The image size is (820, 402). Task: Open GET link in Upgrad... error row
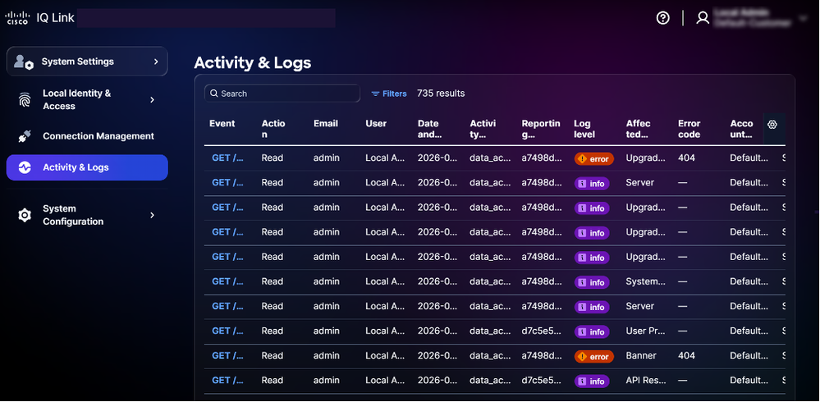click(x=227, y=158)
